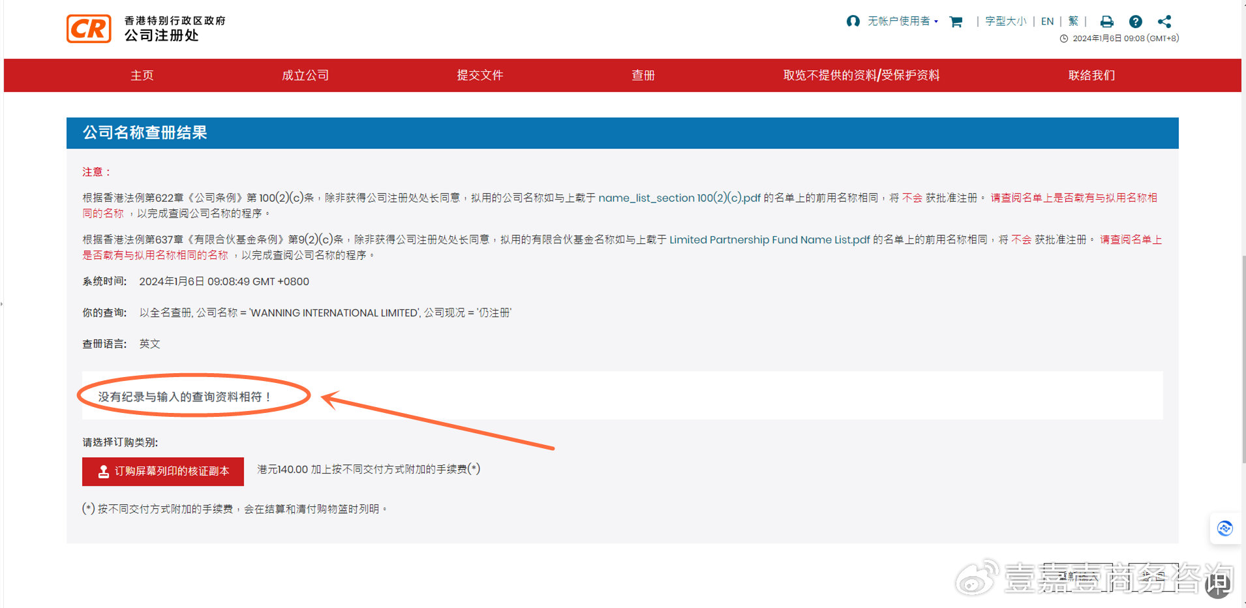Click the floating translate widget icon

click(1225, 528)
